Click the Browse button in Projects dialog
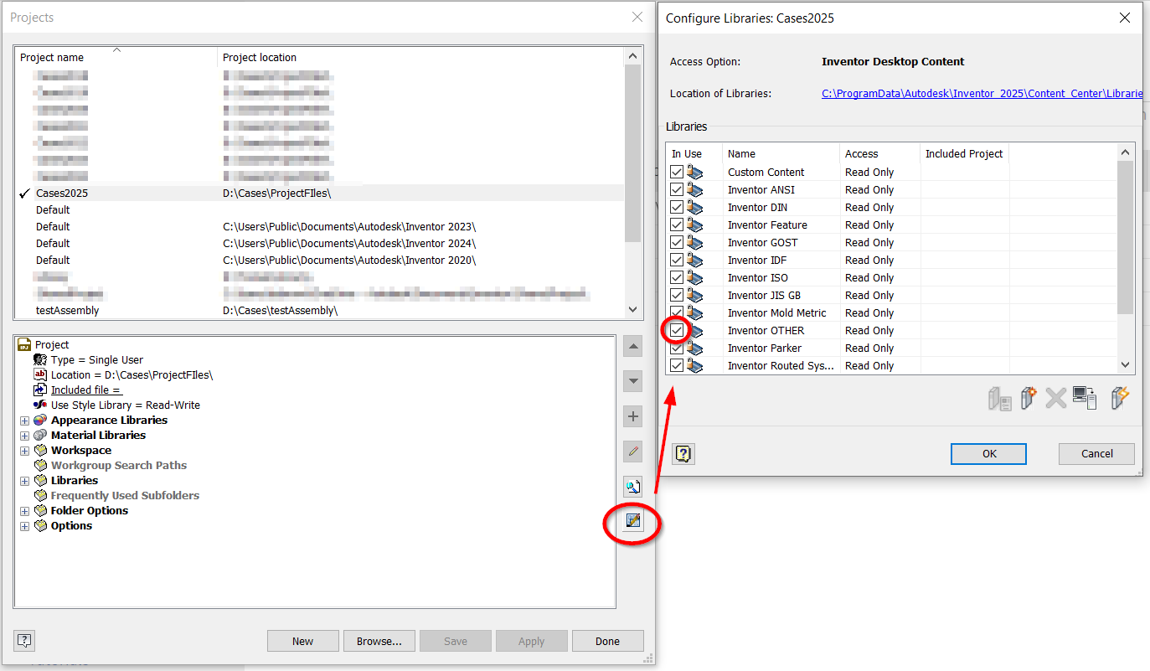The width and height of the screenshot is (1150, 671). click(x=379, y=640)
